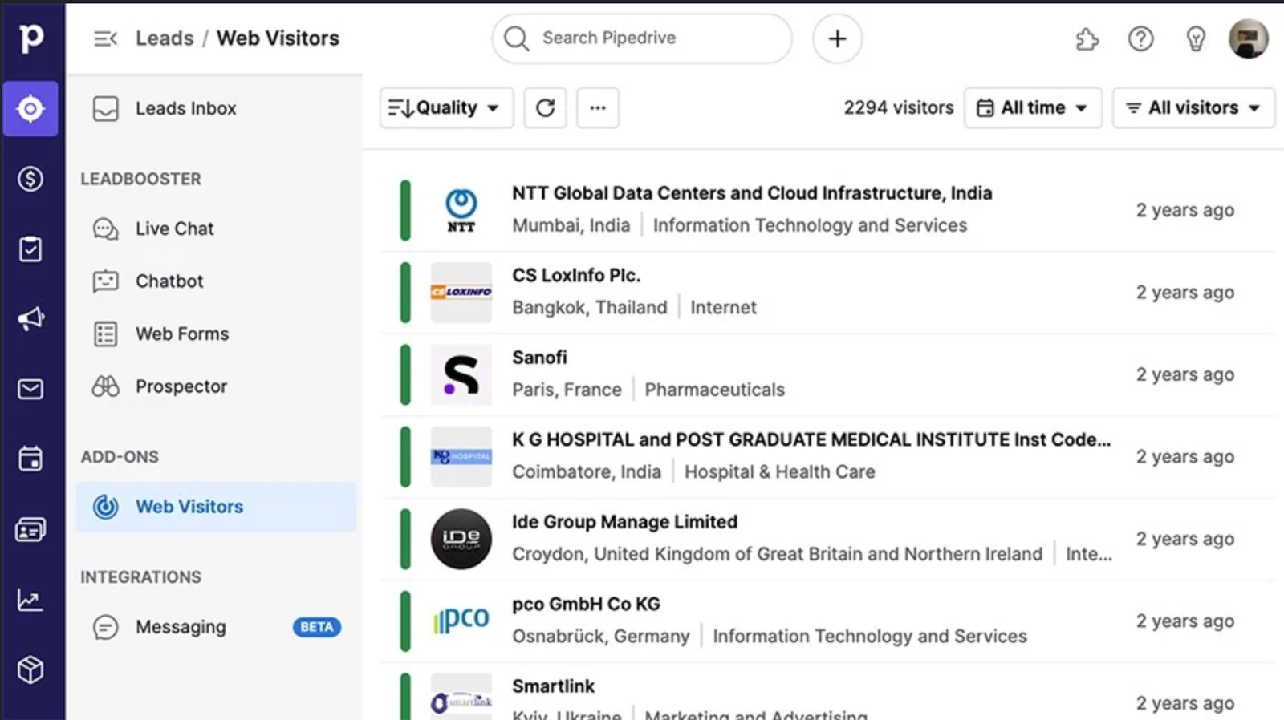Image resolution: width=1284 pixels, height=720 pixels.
Task: Open the All time date dropdown
Action: coord(1033,107)
